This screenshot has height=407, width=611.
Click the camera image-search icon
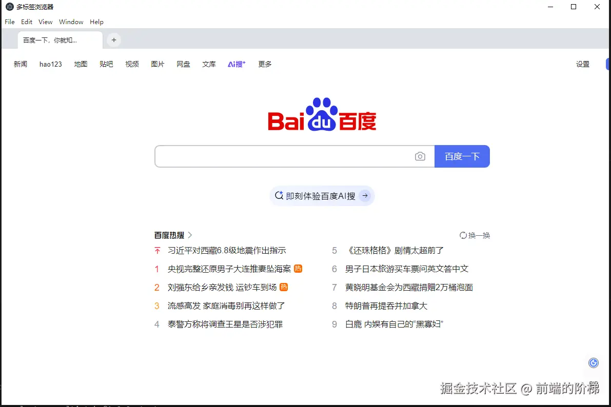[x=420, y=156]
